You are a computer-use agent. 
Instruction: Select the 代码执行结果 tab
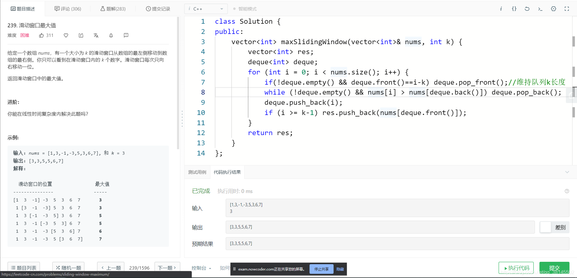pyautogui.click(x=227, y=172)
